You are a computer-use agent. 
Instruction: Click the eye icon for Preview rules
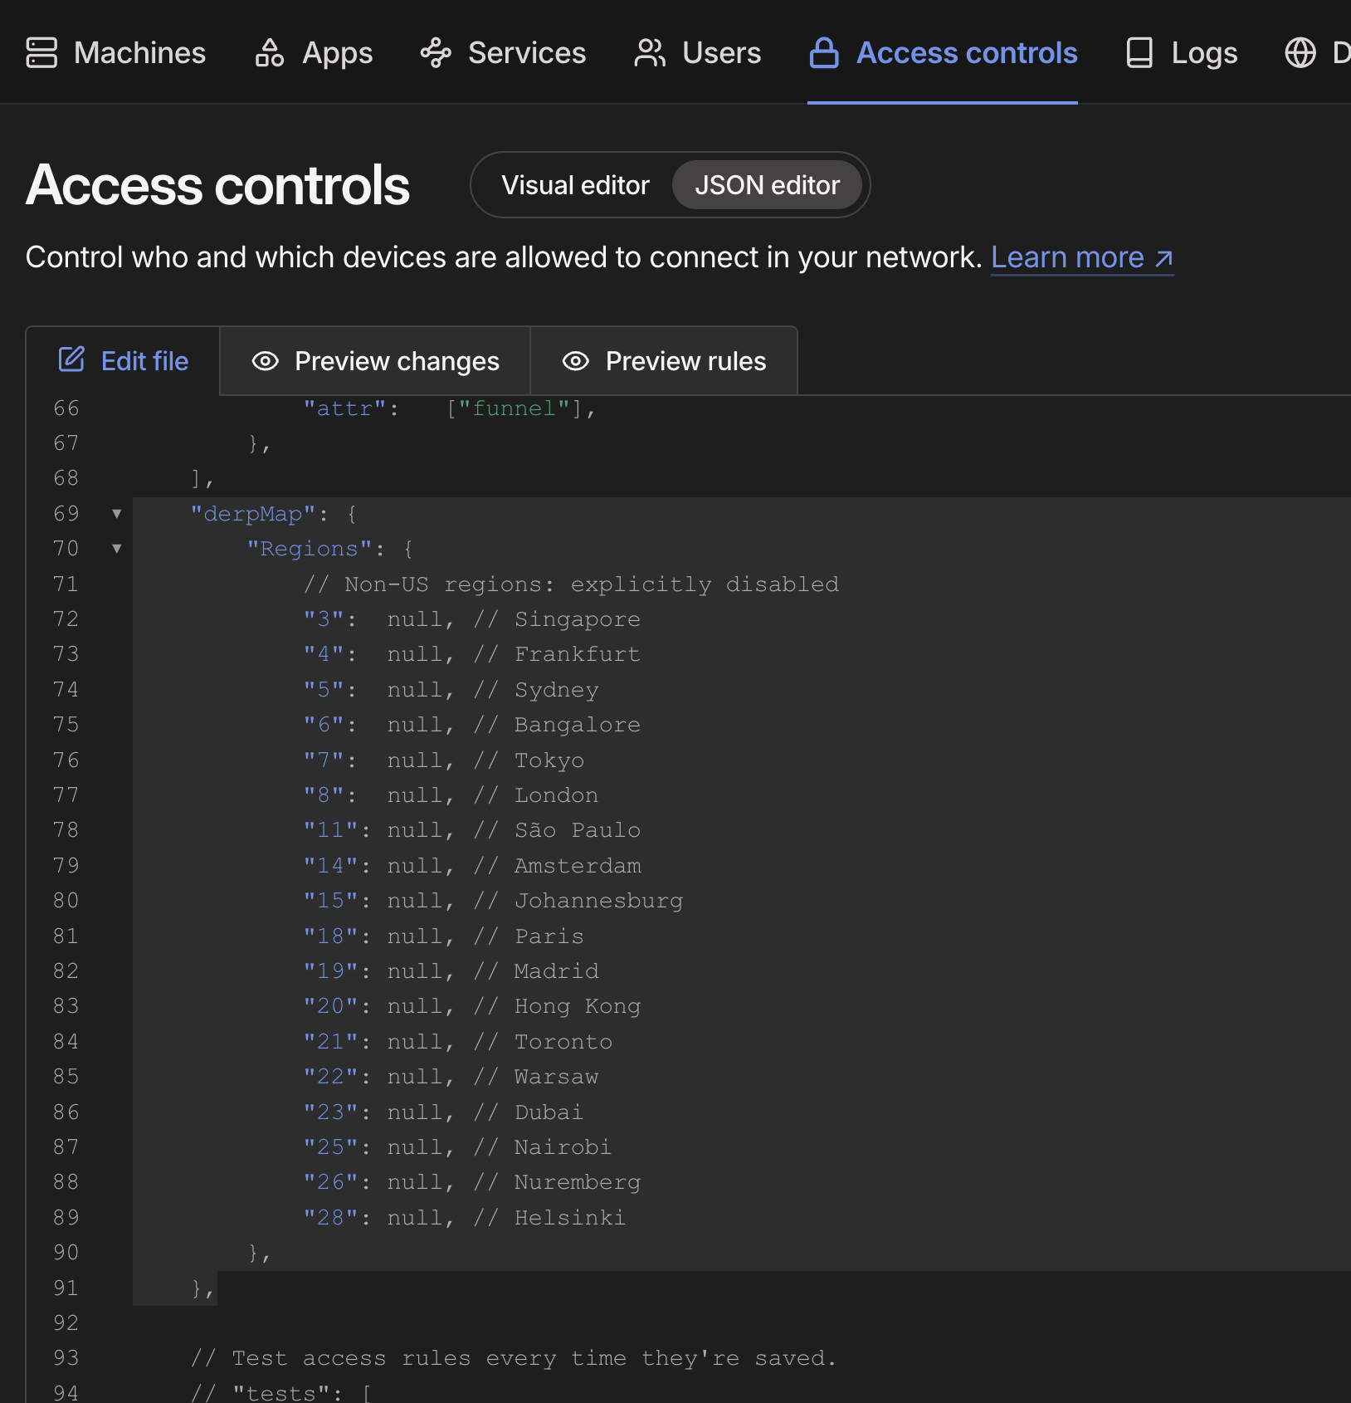(x=576, y=361)
